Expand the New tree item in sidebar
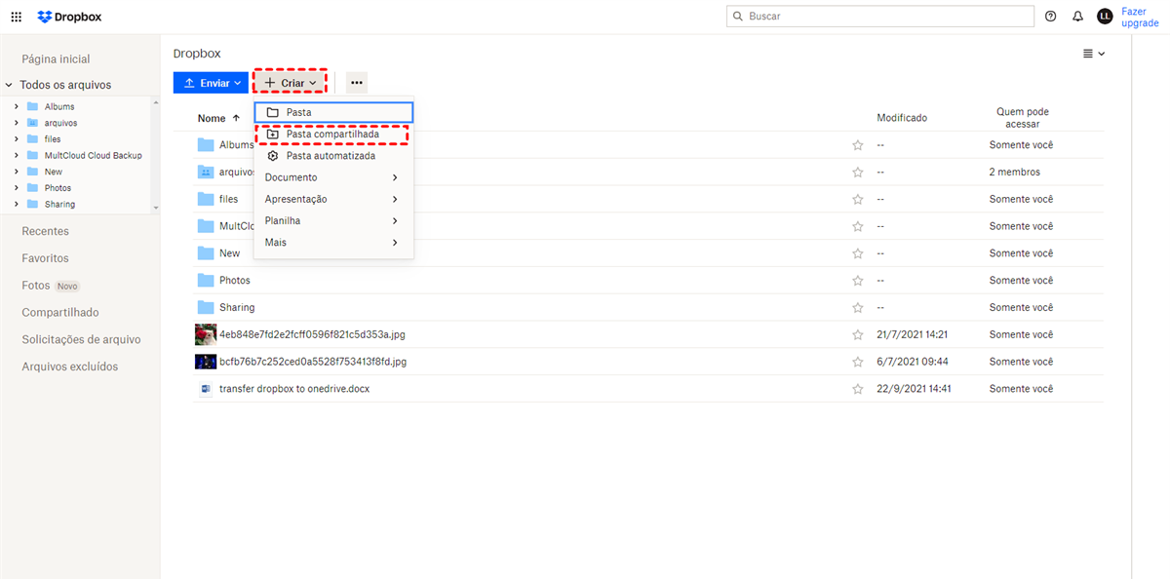 pyautogui.click(x=17, y=172)
